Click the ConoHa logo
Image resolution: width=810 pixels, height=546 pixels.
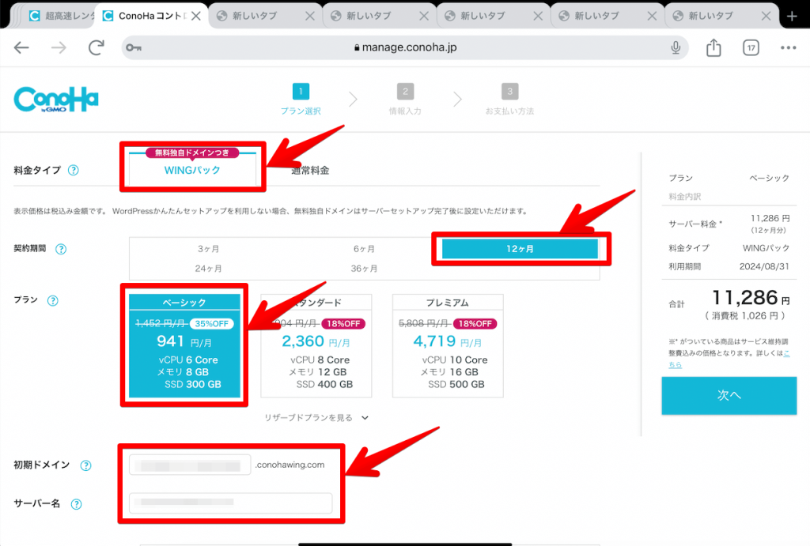pos(56,100)
